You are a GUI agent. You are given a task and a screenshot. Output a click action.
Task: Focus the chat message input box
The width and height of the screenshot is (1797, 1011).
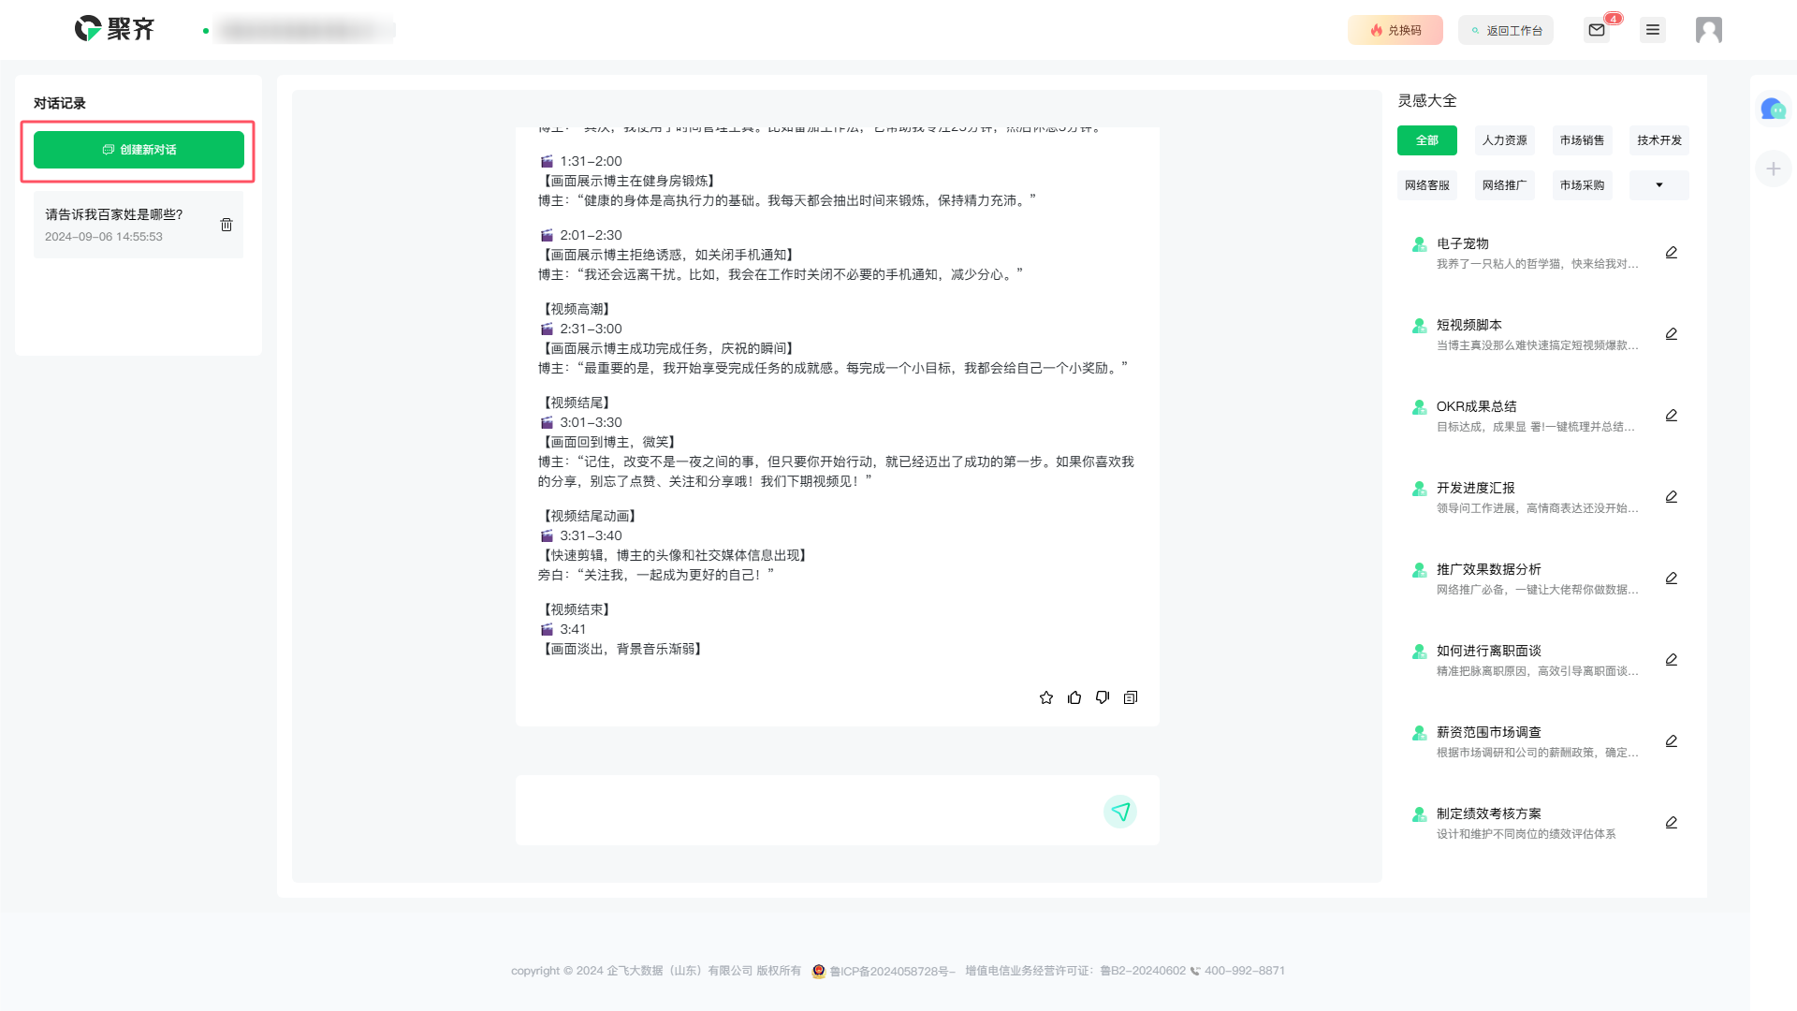[837, 811]
